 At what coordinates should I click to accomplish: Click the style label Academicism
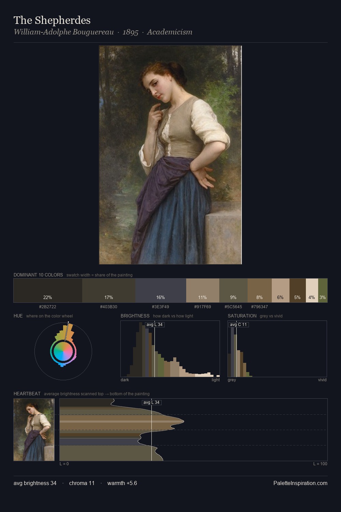tap(169, 32)
